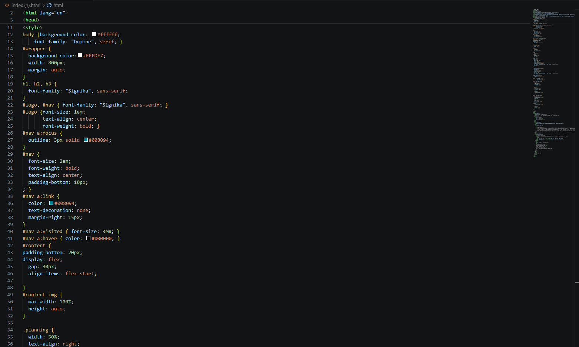The width and height of the screenshot is (579, 347).
Task: Click '#content img {' selector
Action: tap(43, 294)
